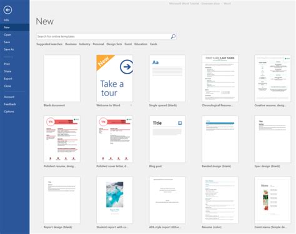This screenshot has width=296, height=234.
Task: Select the Student report template
Action: (x=114, y=200)
